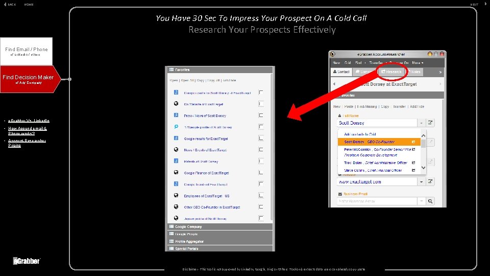The height and width of the screenshot is (276, 490).
Task: Open the Grid menu
Action: (348, 62)
